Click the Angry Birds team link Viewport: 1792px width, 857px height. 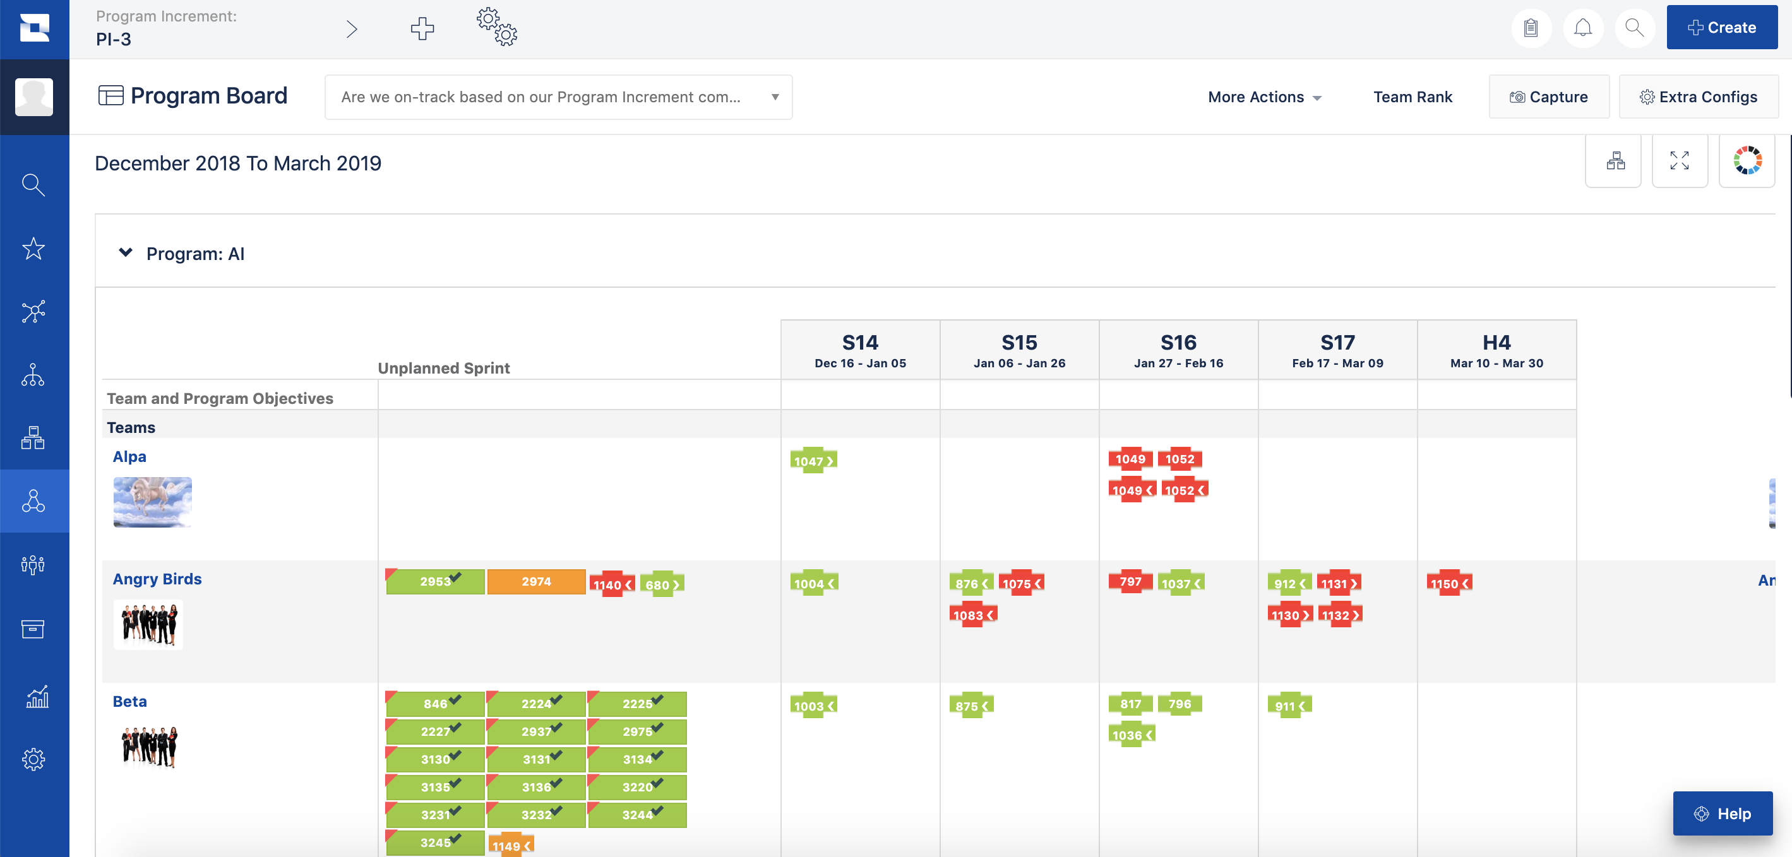pyautogui.click(x=157, y=578)
